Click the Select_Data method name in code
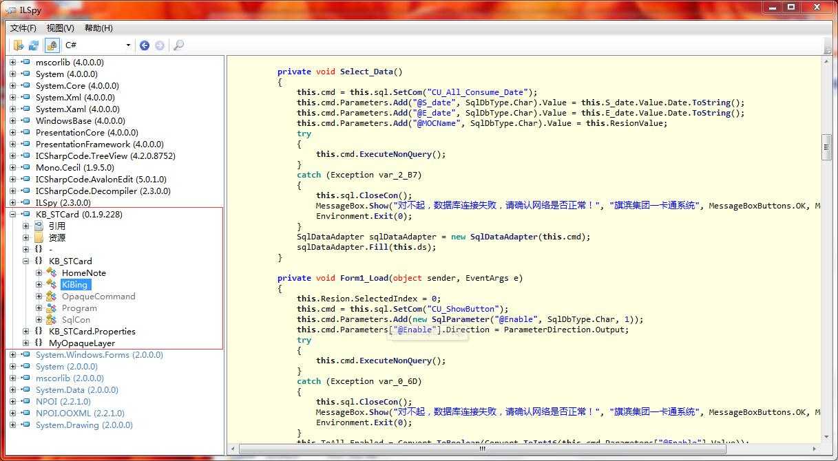838x461 pixels. tap(368, 72)
